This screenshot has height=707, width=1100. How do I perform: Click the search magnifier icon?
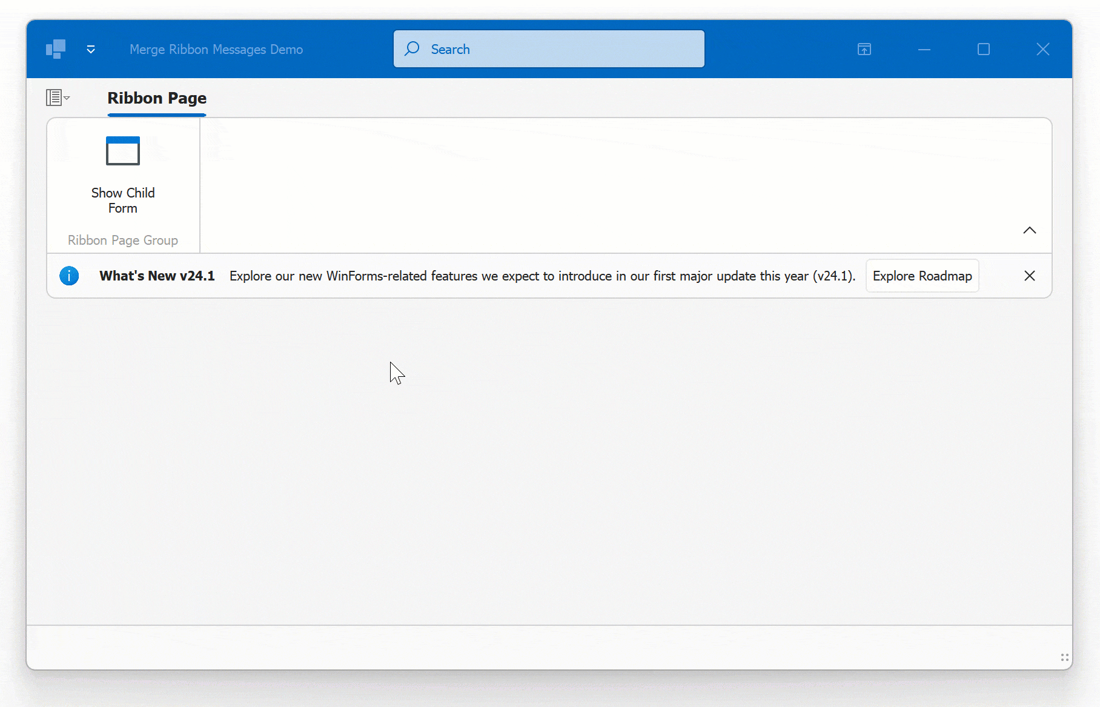pyautogui.click(x=411, y=48)
